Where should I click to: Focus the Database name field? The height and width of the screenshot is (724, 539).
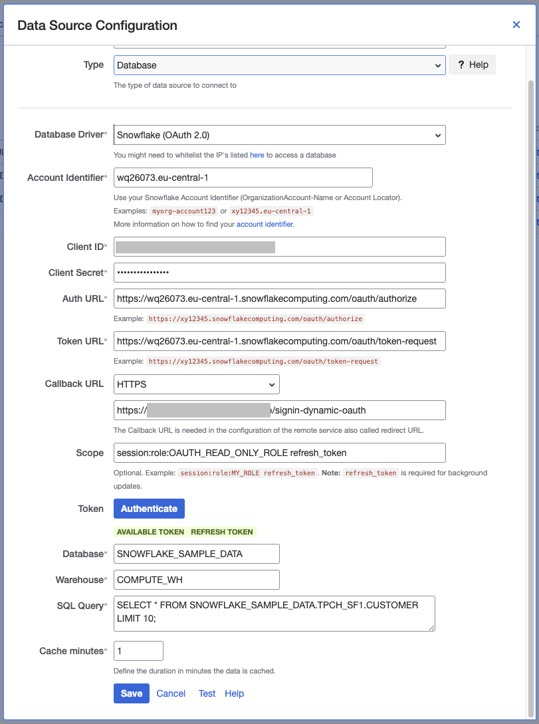click(197, 554)
